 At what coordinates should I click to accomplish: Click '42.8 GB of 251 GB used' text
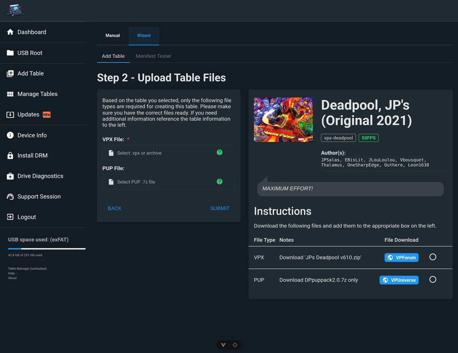25,255
